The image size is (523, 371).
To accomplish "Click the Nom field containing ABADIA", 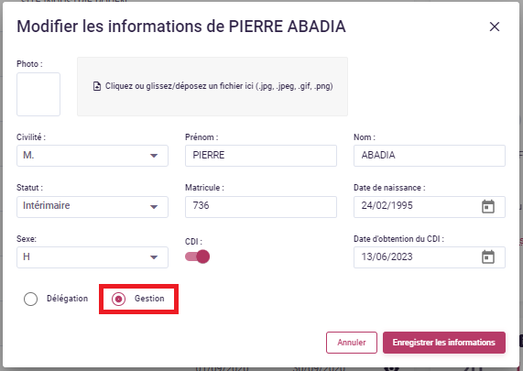I will tap(430, 156).
